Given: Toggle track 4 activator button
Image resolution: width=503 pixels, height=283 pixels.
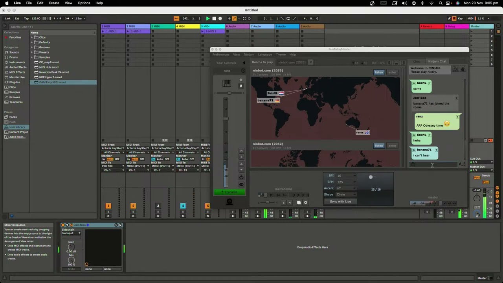Looking at the screenshot, I should pyautogui.click(x=183, y=206).
